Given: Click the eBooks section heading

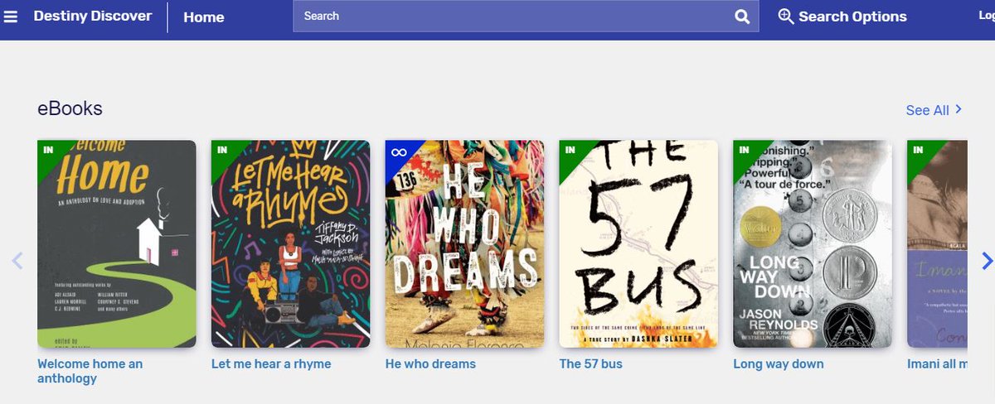Looking at the screenshot, I should coord(70,108).
